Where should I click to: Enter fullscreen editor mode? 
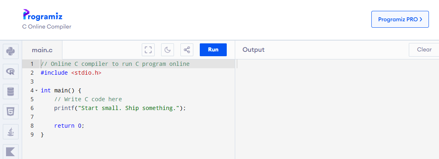click(148, 50)
